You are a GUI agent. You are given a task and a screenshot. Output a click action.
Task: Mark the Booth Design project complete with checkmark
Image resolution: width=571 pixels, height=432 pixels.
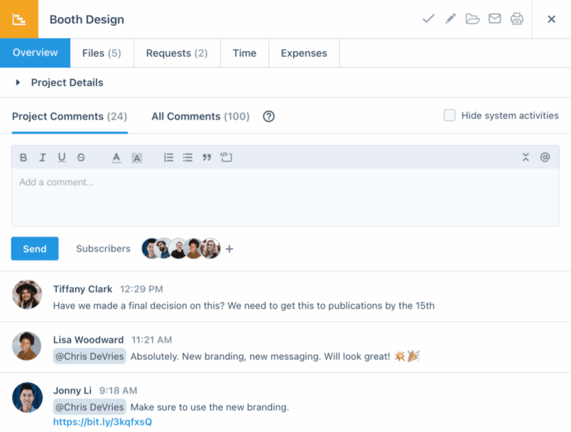pyautogui.click(x=428, y=19)
